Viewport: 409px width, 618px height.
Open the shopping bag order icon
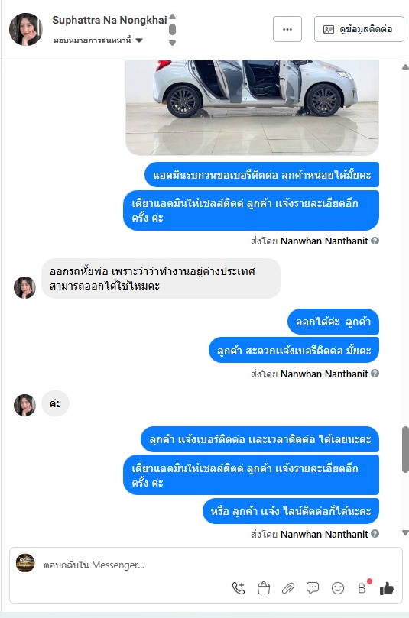coord(264,588)
